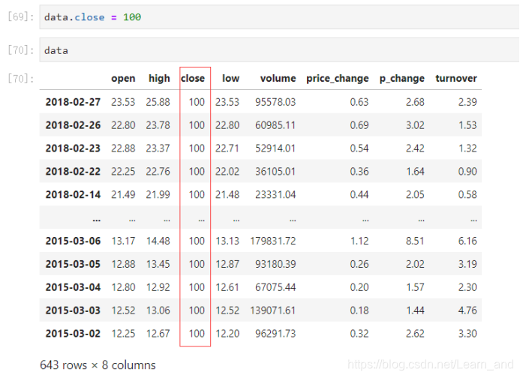Click p_change value 1.57
Screen dimensions: 520x378
(415, 287)
